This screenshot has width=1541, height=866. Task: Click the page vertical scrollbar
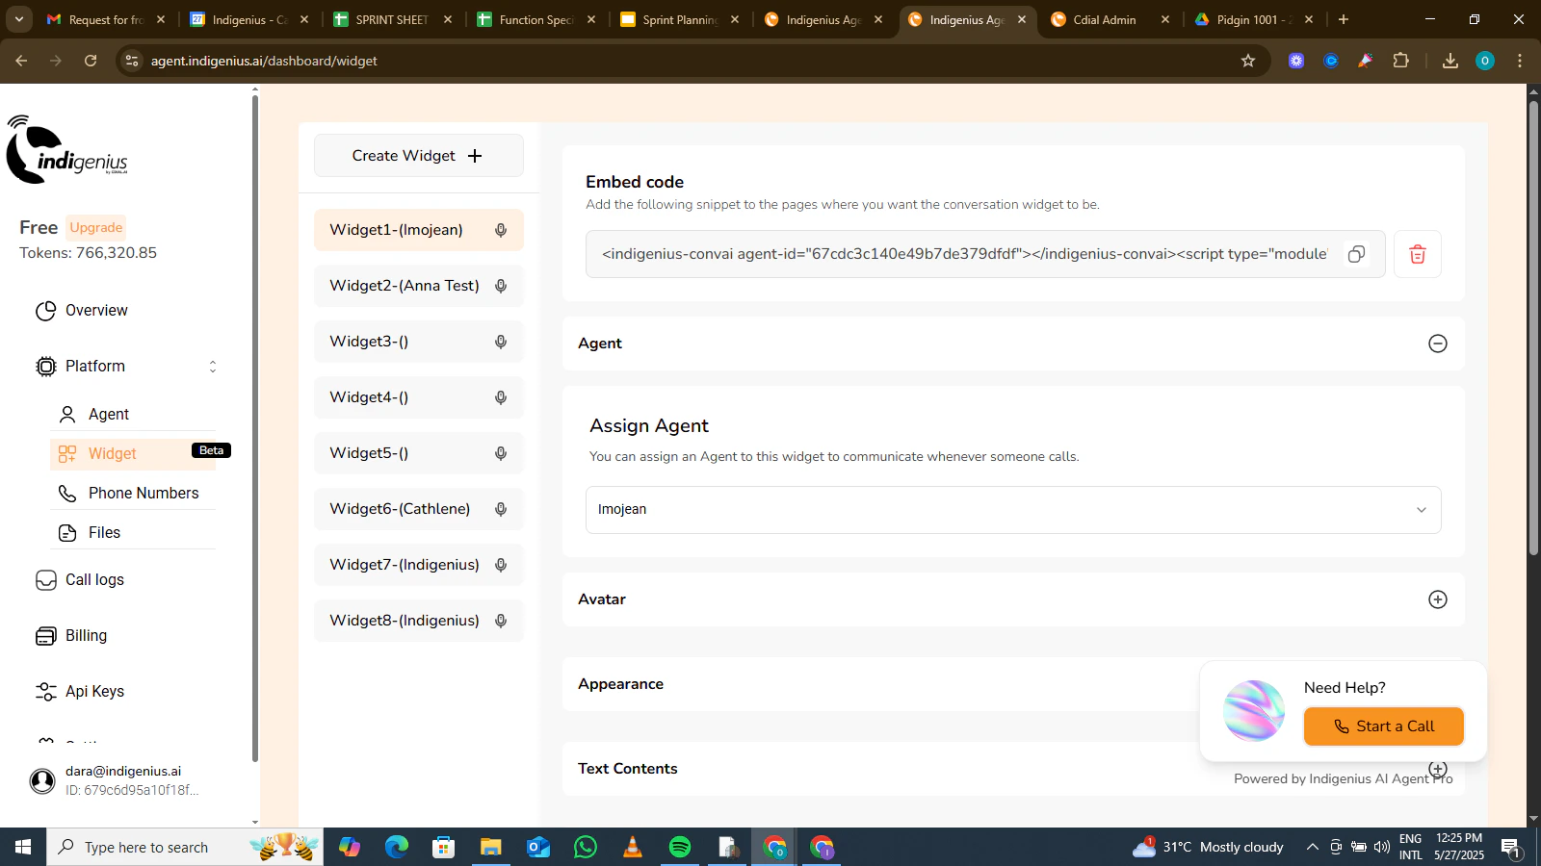[1533, 327]
